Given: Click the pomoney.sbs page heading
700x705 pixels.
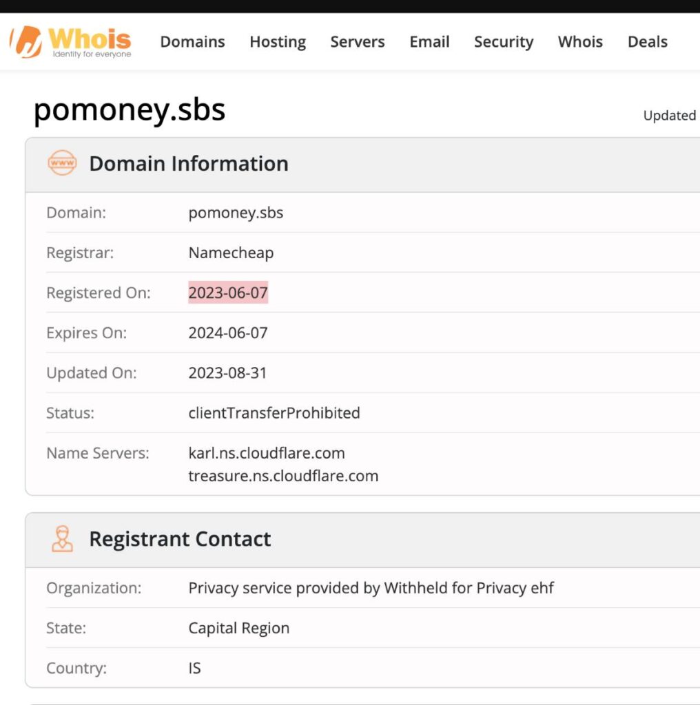Looking at the screenshot, I should pyautogui.click(x=129, y=109).
